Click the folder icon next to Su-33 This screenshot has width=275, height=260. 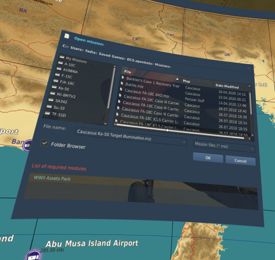pos(49,106)
